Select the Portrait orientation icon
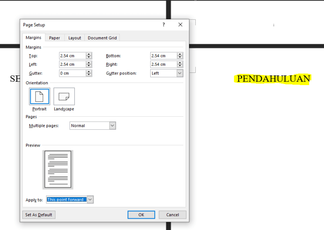 click(x=40, y=96)
